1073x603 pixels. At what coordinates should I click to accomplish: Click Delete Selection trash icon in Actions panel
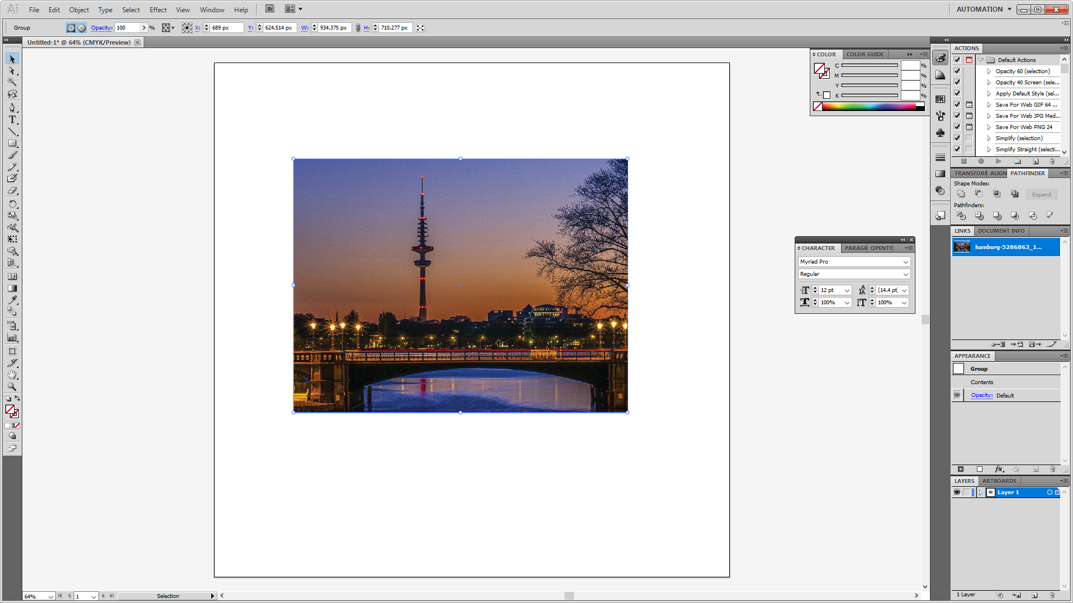coord(1052,161)
